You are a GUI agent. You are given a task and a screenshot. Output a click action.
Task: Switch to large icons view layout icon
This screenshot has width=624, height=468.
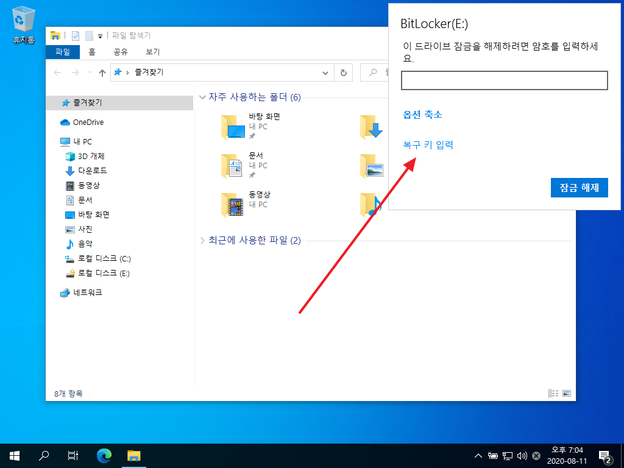pyautogui.click(x=567, y=394)
